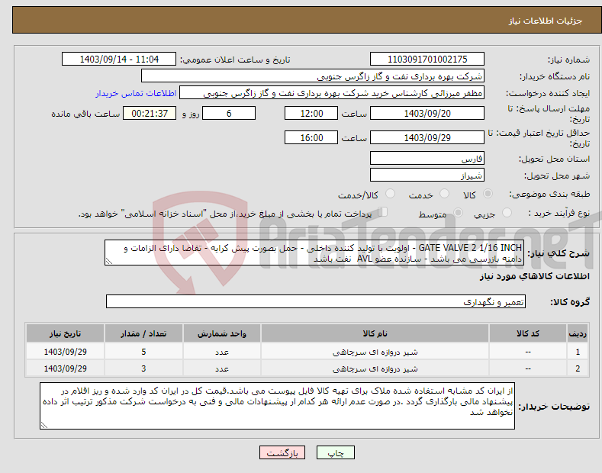Screen dimensions: 602x473
Task: Click the توضیحات خریدار label
Action: [x=554, y=407]
